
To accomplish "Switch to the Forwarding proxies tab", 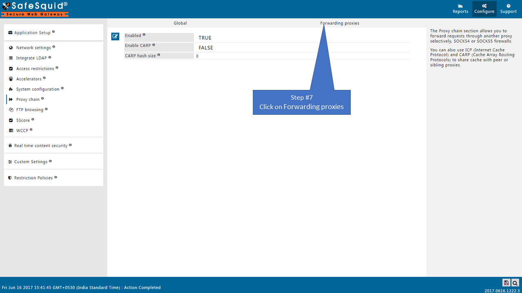I will coord(340,23).
